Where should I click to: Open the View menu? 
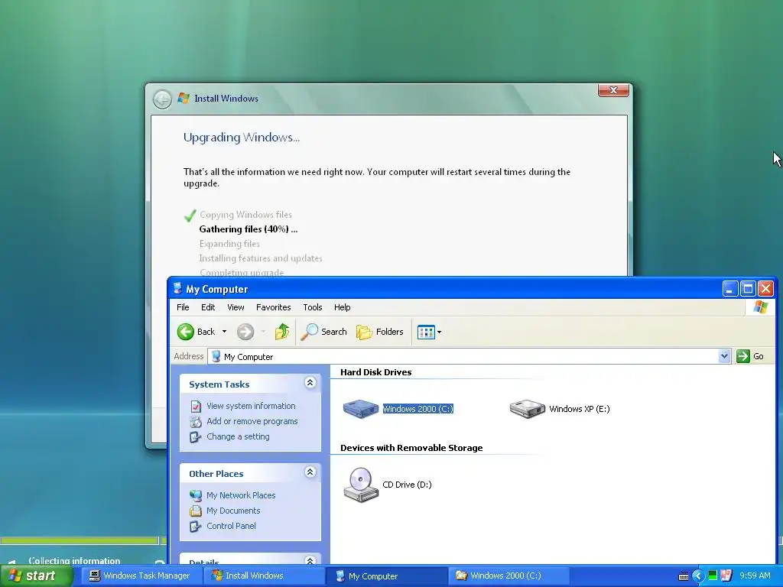coord(236,307)
